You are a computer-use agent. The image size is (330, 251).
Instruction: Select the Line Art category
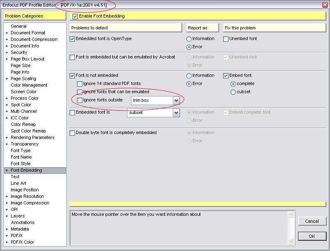coord(18,183)
